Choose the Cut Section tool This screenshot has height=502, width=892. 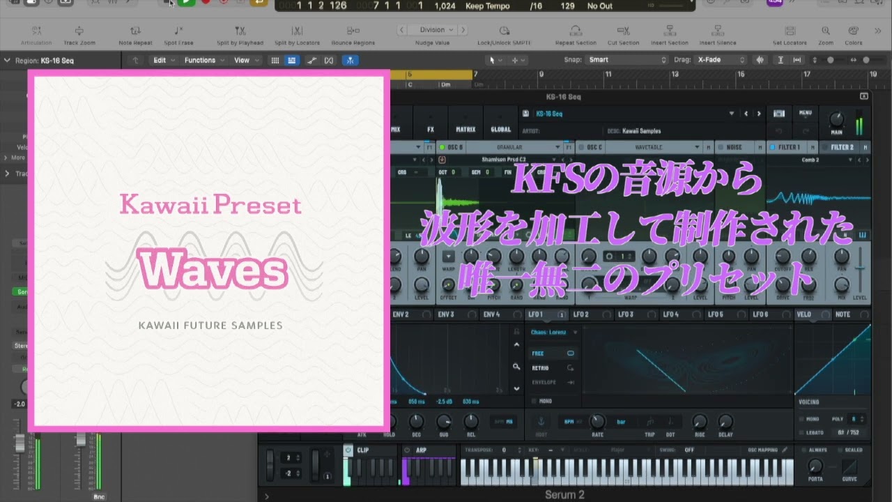pyautogui.click(x=623, y=36)
